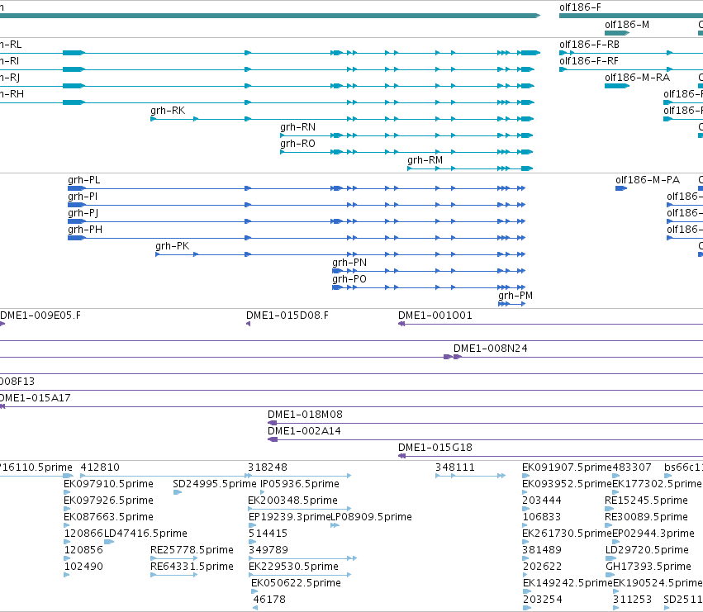Select the EK200348.5prime EST label
The height and width of the screenshot is (612, 703).
292,501
